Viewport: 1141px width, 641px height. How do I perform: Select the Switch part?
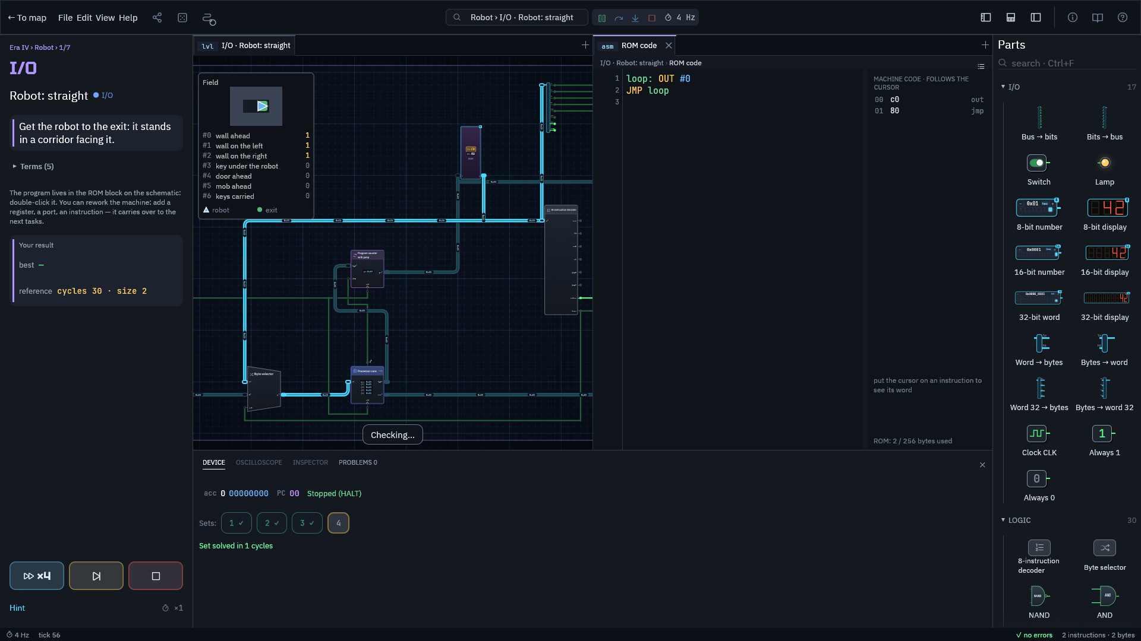(x=1039, y=169)
